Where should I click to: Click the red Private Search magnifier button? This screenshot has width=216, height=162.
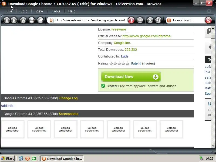tap(208, 21)
